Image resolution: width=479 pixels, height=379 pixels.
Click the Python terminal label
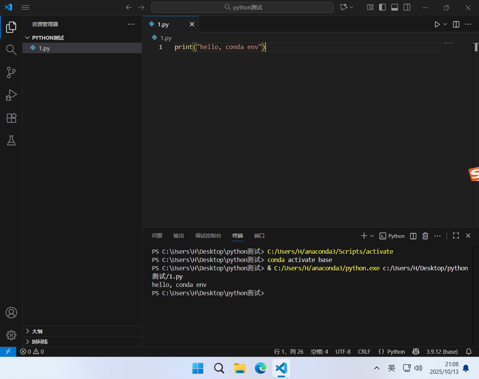tap(392, 236)
